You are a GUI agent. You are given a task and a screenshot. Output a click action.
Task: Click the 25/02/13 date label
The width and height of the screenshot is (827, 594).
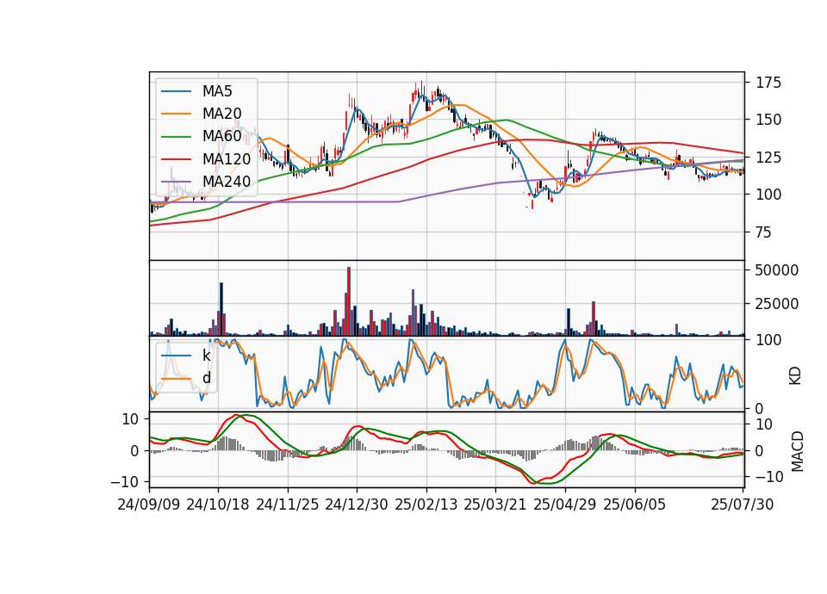[426, 504]
